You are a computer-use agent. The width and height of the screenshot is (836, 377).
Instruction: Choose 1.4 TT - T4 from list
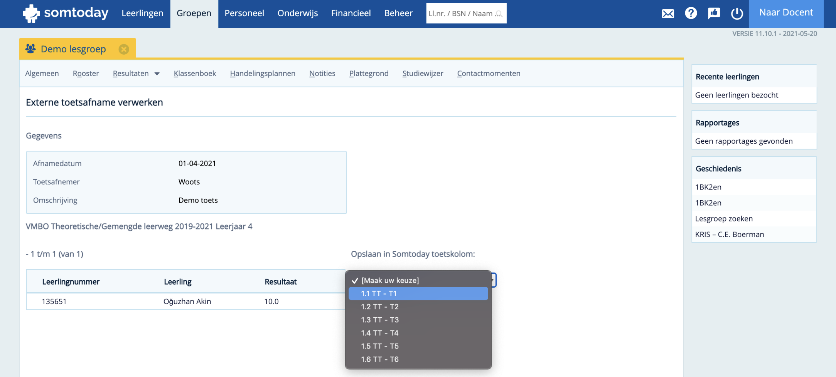point(418,333)
